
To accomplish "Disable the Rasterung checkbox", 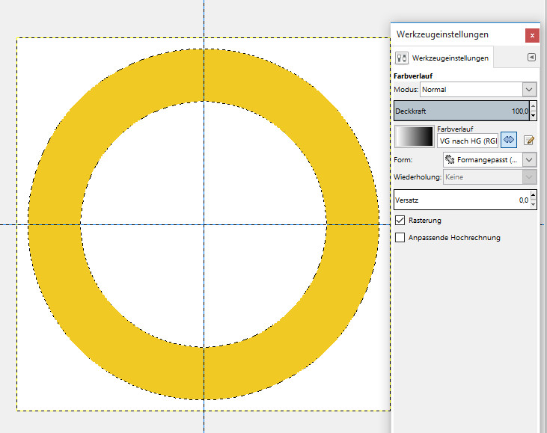I will [400, 221].
